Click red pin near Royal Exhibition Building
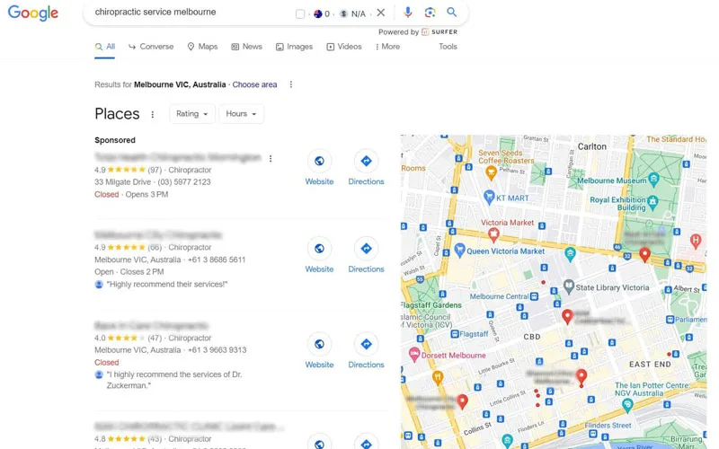The image size is (719, 449). pyautogui.click(x=644, y=255)
